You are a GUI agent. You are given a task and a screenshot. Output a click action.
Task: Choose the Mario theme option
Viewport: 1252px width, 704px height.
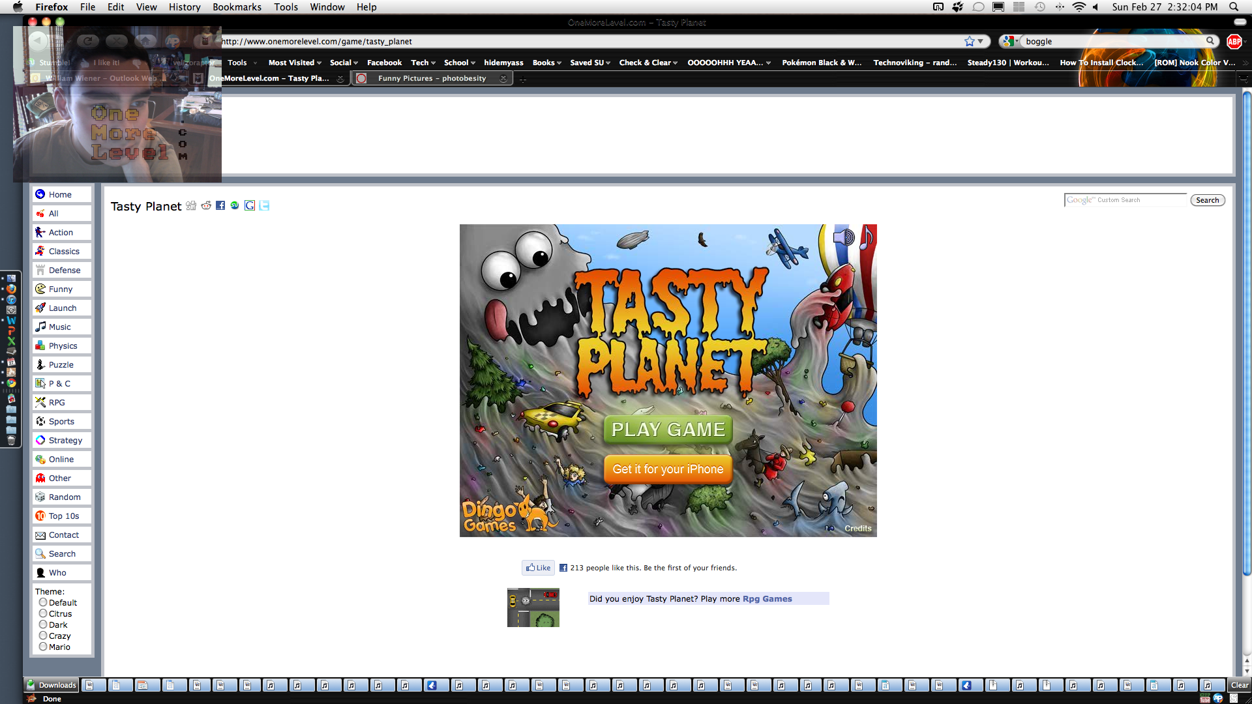pos(43,647)
